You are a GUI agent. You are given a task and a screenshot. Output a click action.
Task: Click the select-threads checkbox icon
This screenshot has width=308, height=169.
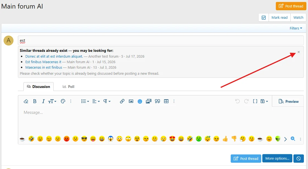(264, 18)
